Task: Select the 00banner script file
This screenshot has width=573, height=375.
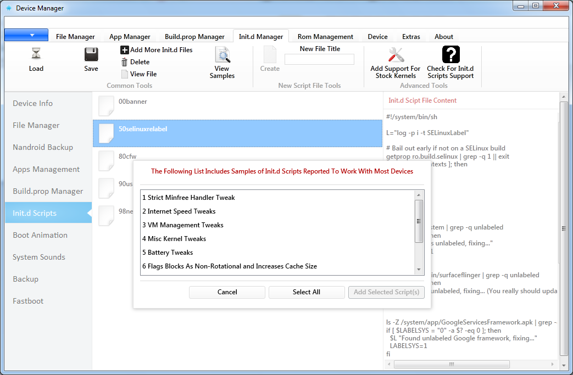Action: [x=133, y=102]
